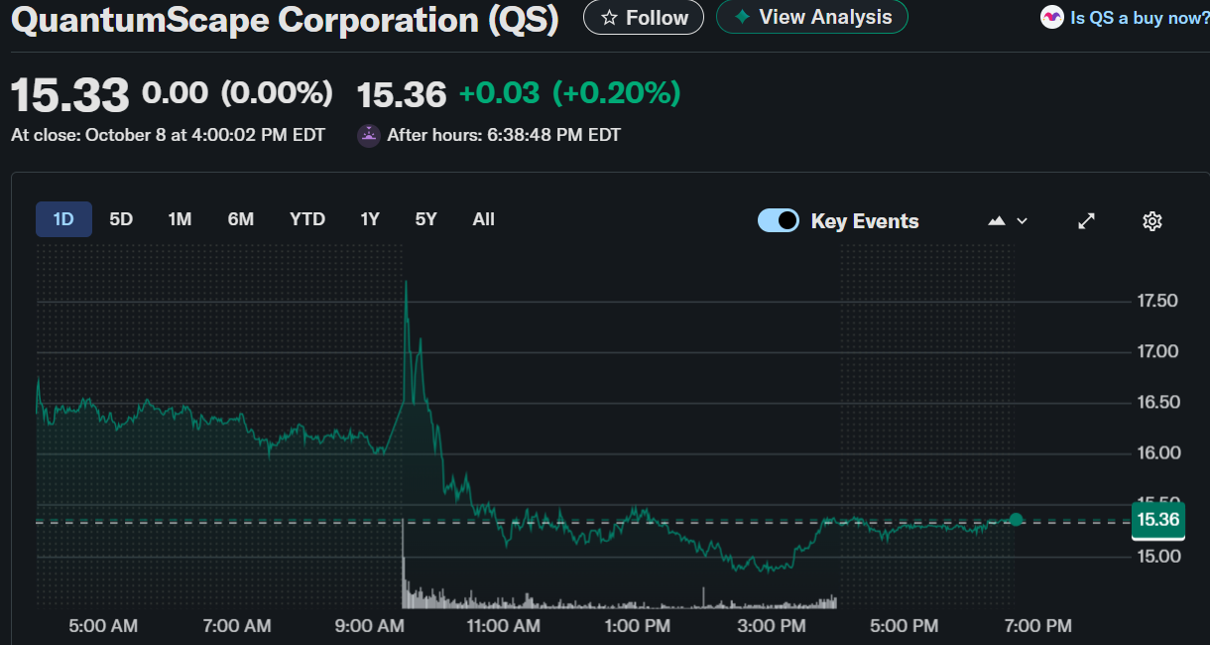Show the 6M chart range
This screenshot has height=645, width=1210.
pyautogui.click(x=241, y=219)
